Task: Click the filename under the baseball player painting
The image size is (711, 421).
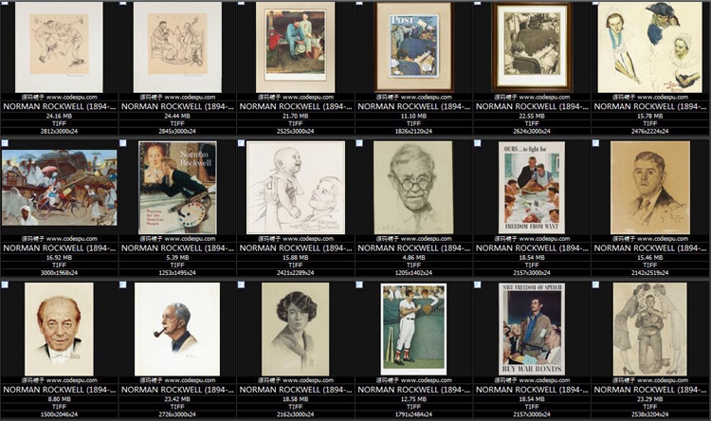Action: click(x=413, y=390)
